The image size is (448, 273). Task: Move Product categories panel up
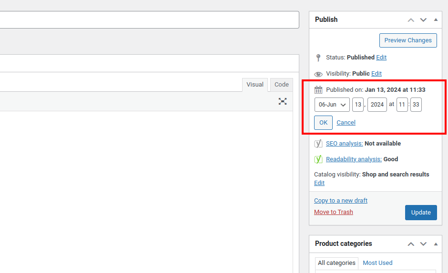pyautogui.click(x=411, y=244)
